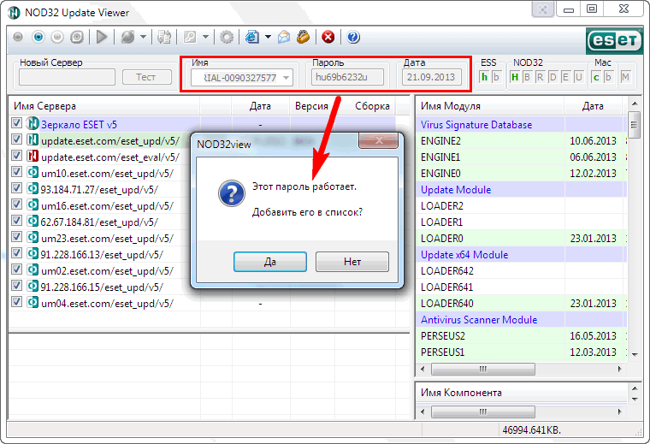
Task: Uncheck the um23.eset.com/eset_upd/v5/ checkbox
Action: (16, 237)
